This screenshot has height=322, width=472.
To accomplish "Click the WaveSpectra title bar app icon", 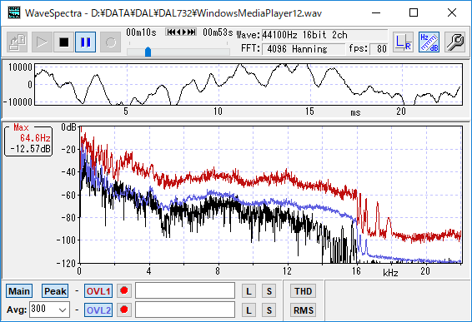I will point(14,12).
